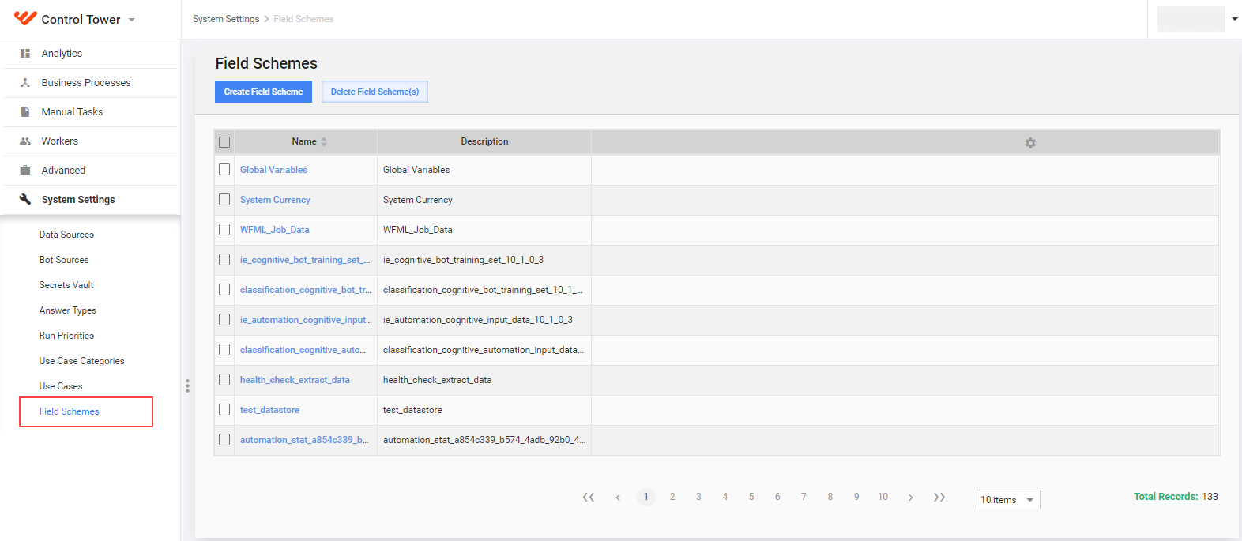Check the WFML_Job_Data row checkbox
The image size is (1242, 541).
tap(224, 230)
